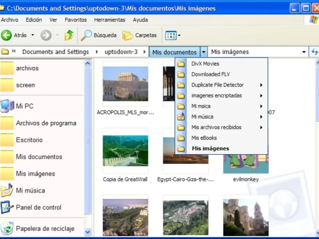Select the ACROPOLIS_MLS_mor... image thumbnail
Viewport: 319px width, 239px height.
click(x=126, y=84)
